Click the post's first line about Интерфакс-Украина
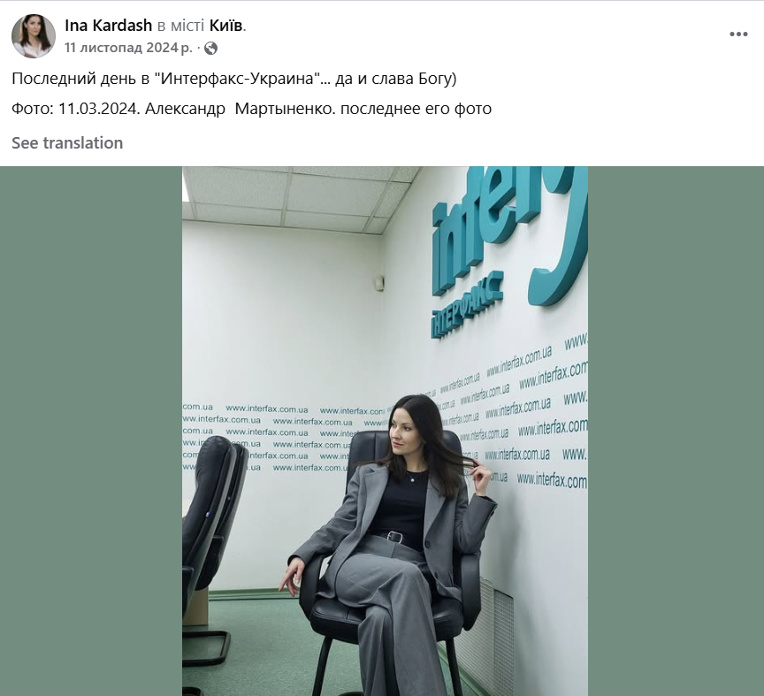The image size is (764, 696). [233, 79]
